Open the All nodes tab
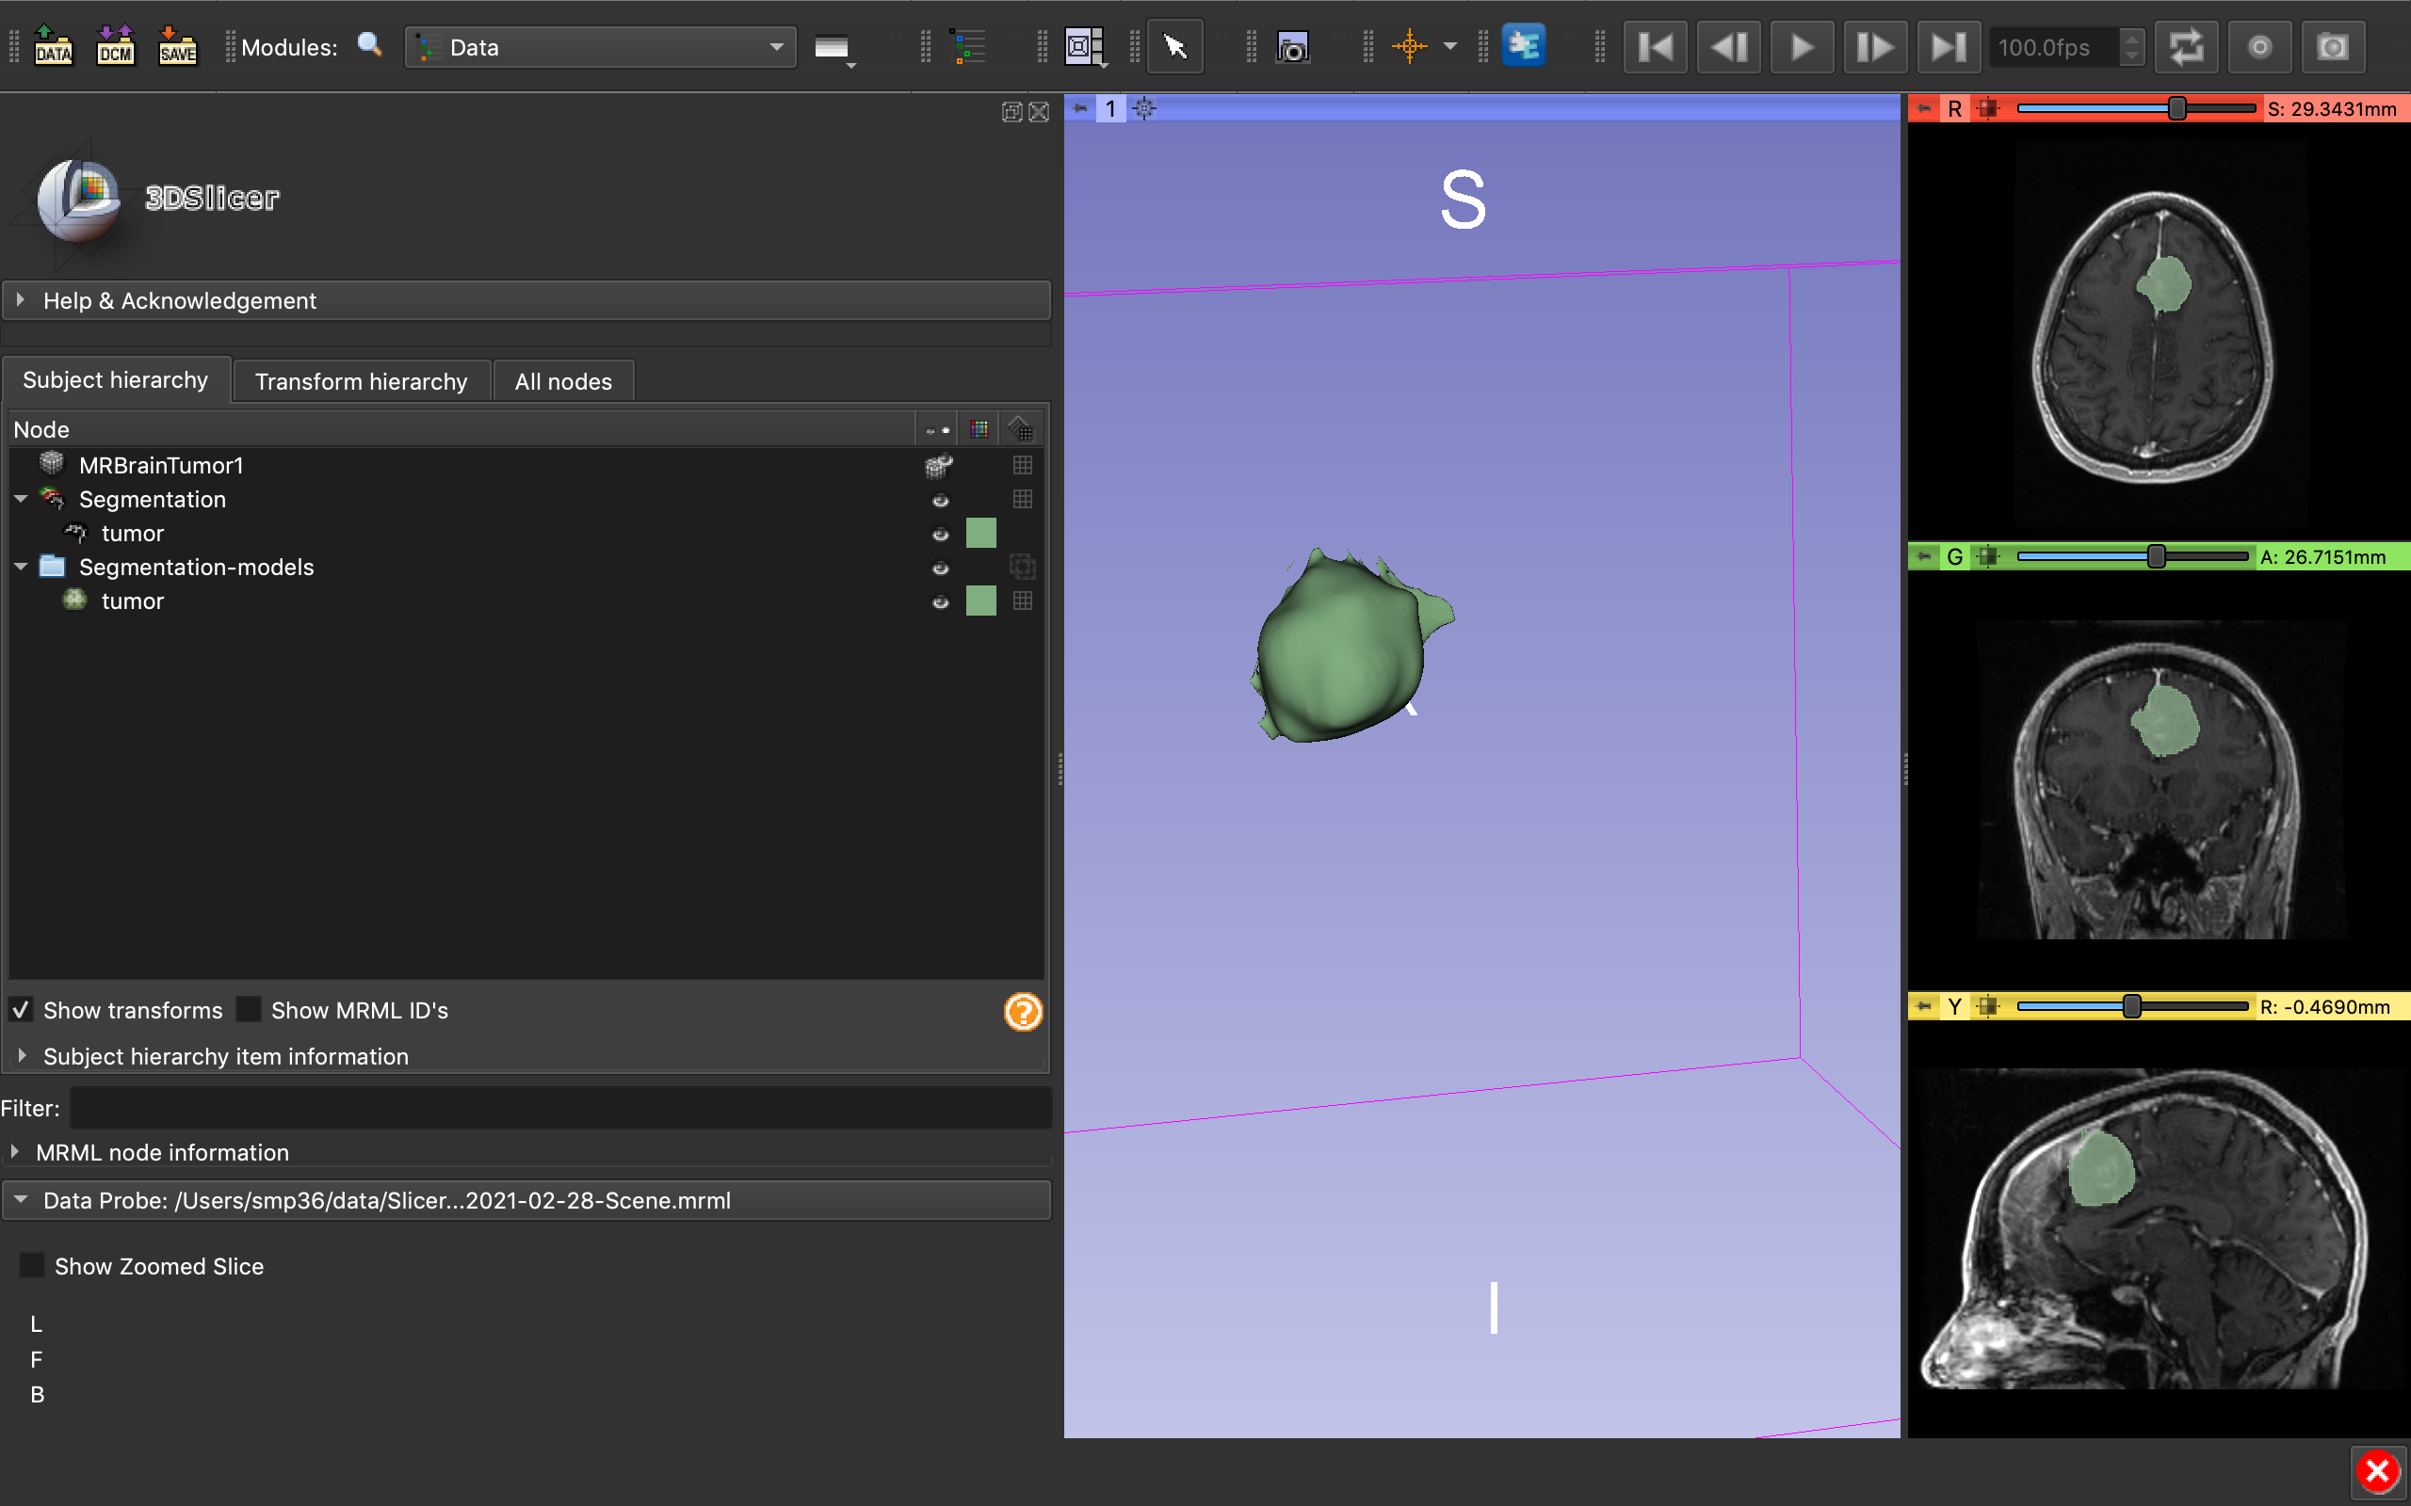The height and width of the screenshot is (1506, 2411). click(x=563, y=380)
